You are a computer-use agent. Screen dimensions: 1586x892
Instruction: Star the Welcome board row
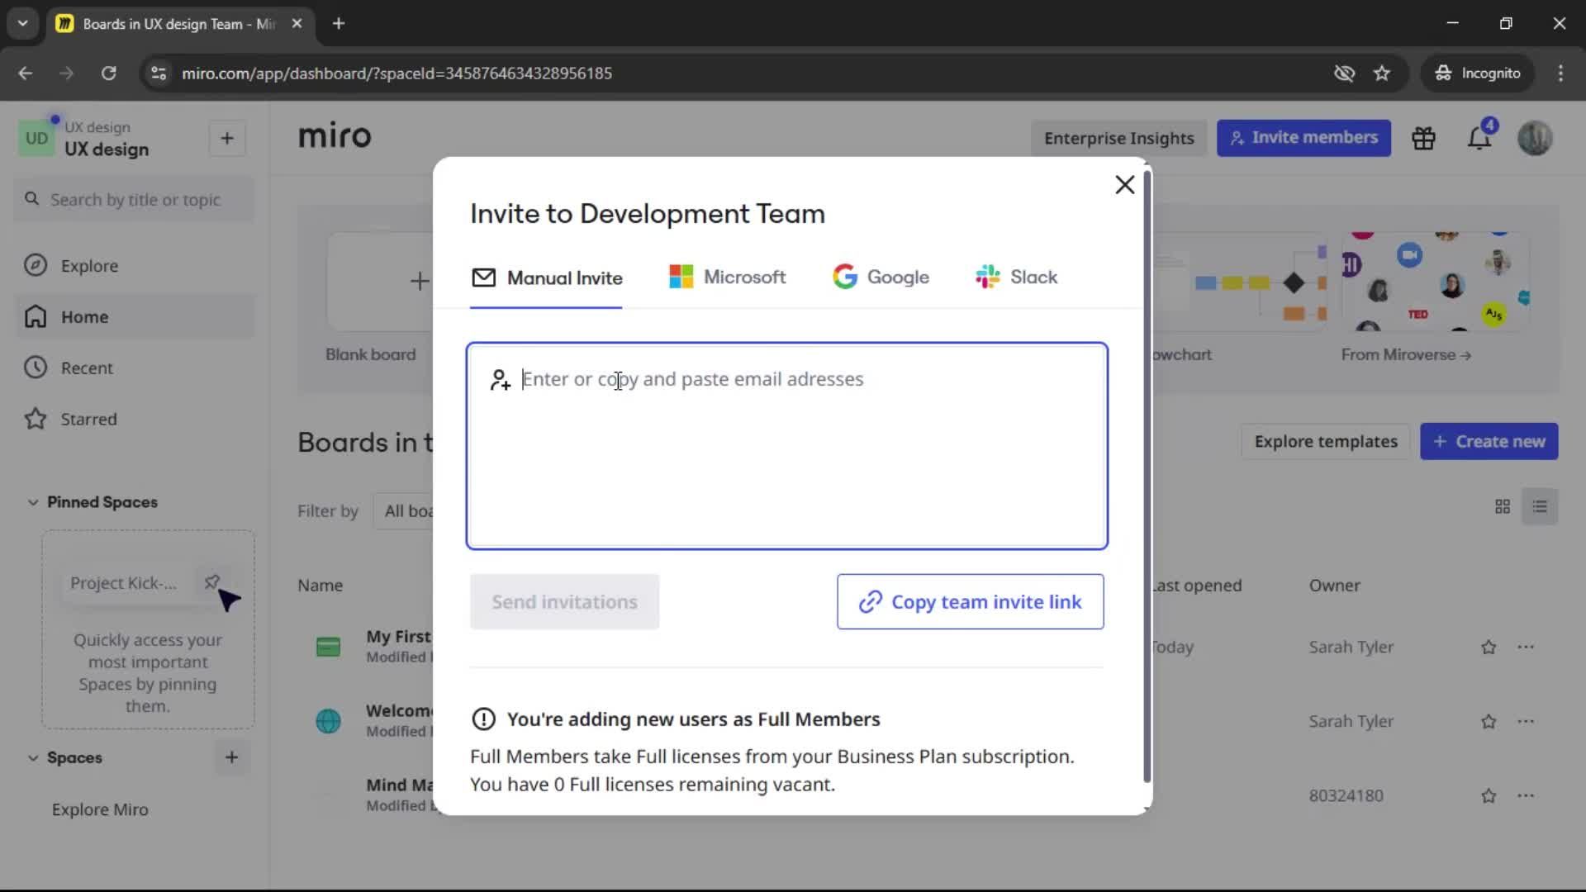click(1489, 722)
